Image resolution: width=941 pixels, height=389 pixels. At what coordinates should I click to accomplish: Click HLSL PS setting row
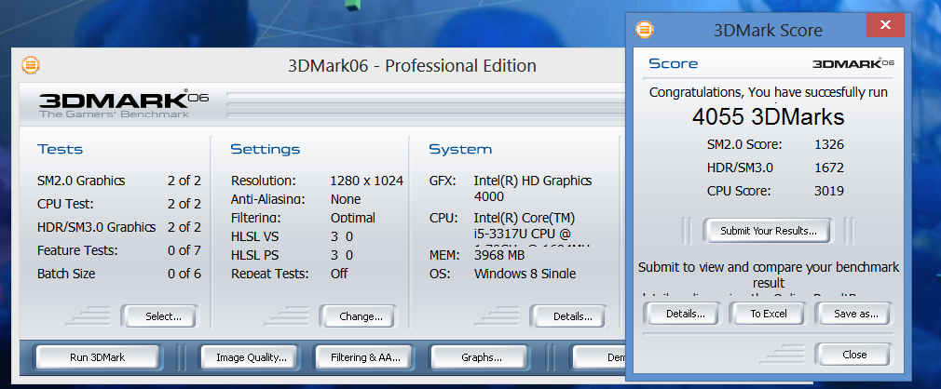[x=292, y=255]
